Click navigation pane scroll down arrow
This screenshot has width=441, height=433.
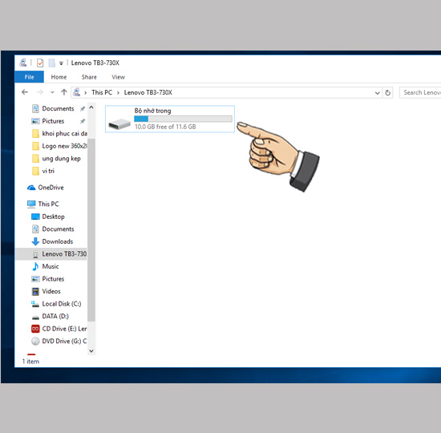(91, 351)
